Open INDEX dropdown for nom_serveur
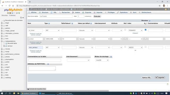 coord(135,47)
